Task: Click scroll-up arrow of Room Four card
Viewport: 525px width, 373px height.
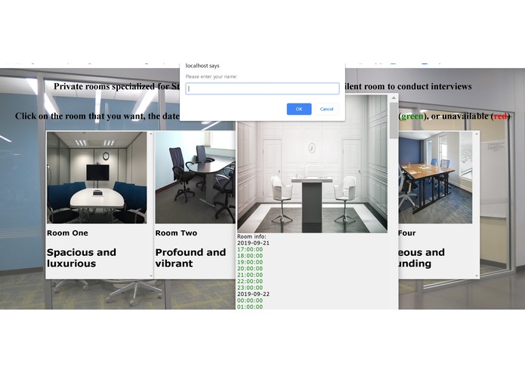Action: pos(477,134)
